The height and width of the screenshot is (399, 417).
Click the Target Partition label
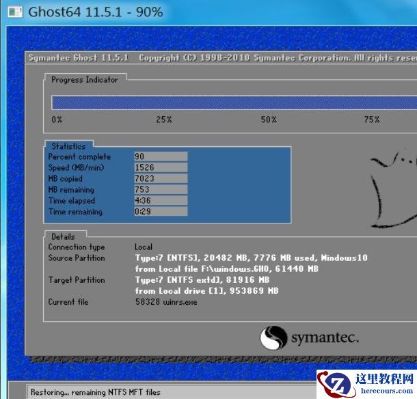77,280
